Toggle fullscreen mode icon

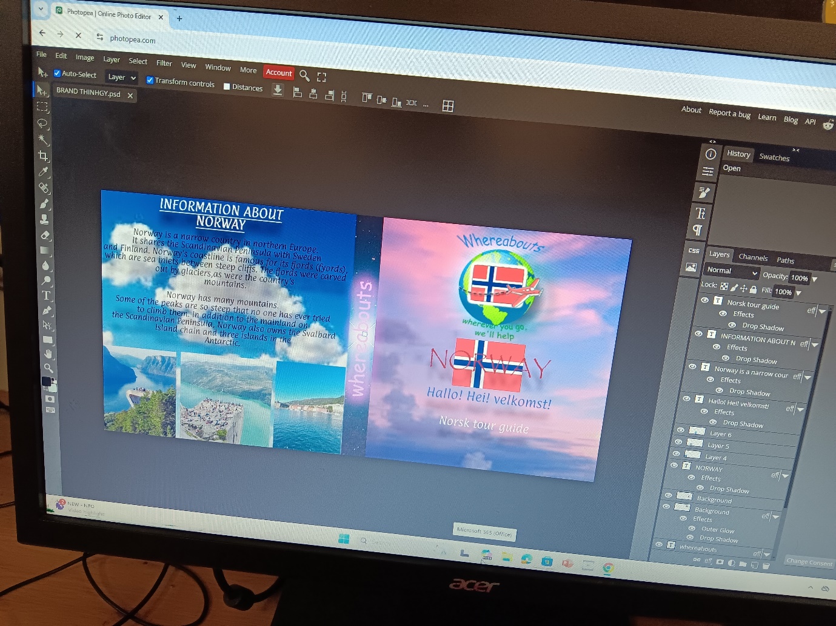(x=321, y=77)
